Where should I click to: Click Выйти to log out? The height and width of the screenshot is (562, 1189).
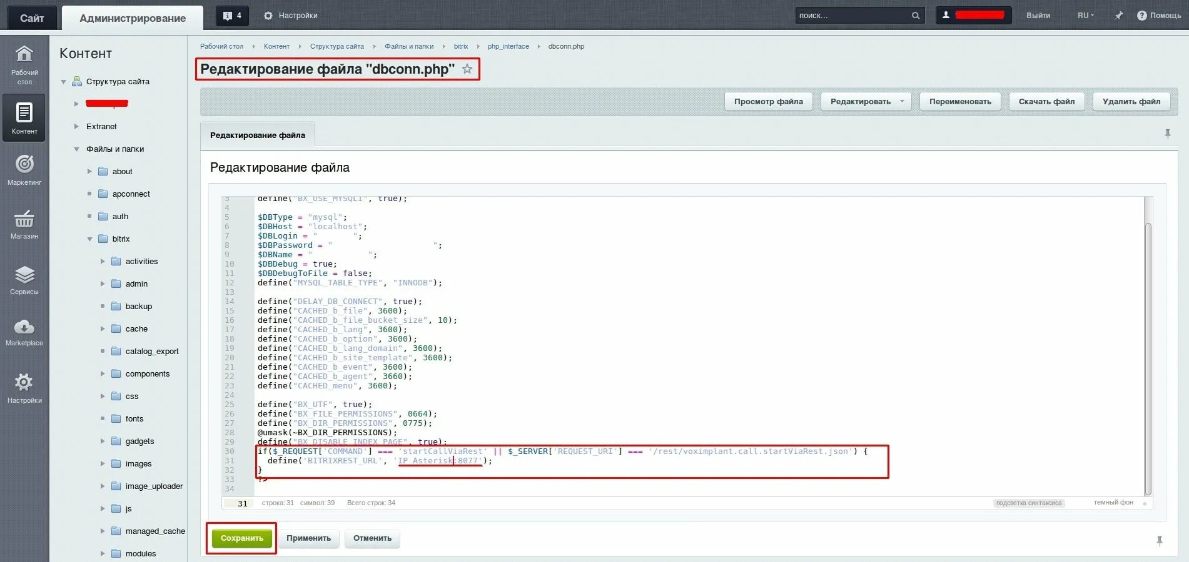[x=1038, y=16]
